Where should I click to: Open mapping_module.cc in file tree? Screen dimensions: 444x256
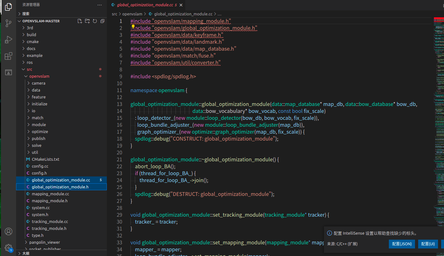[50, 194]
